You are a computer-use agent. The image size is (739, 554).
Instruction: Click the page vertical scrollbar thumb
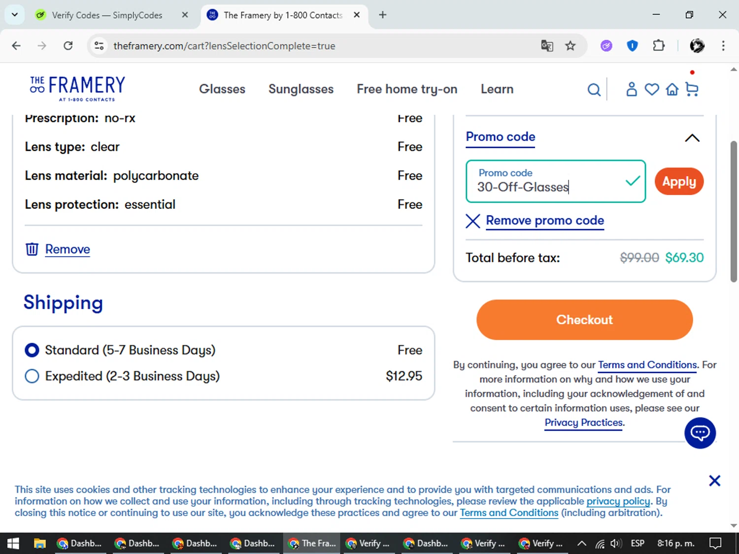tap(733, 212)
